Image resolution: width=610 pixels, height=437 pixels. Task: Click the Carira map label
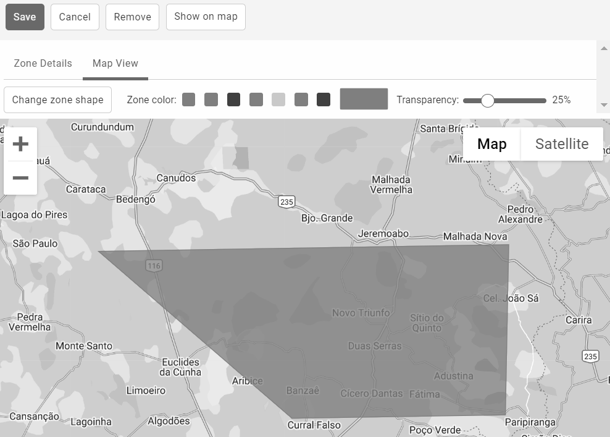click(579, 320)
